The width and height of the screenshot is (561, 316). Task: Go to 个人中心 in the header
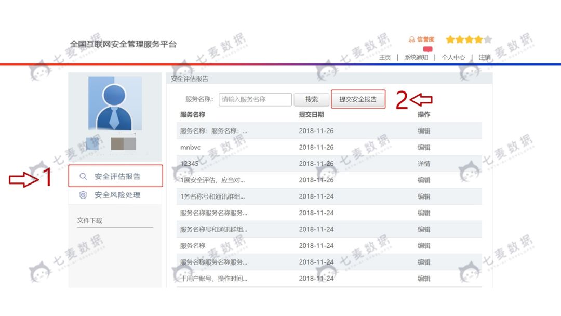pos(453,57)
